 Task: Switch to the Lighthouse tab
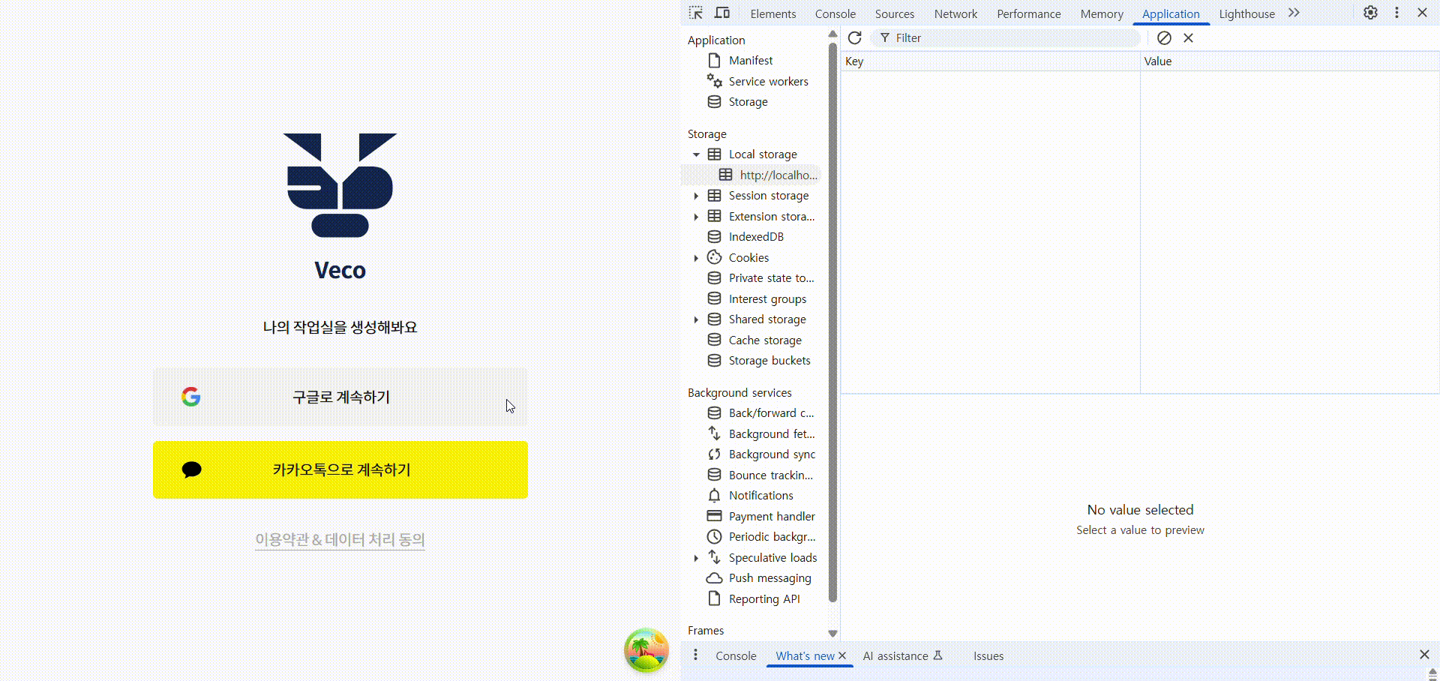(x=1246, y=13)
